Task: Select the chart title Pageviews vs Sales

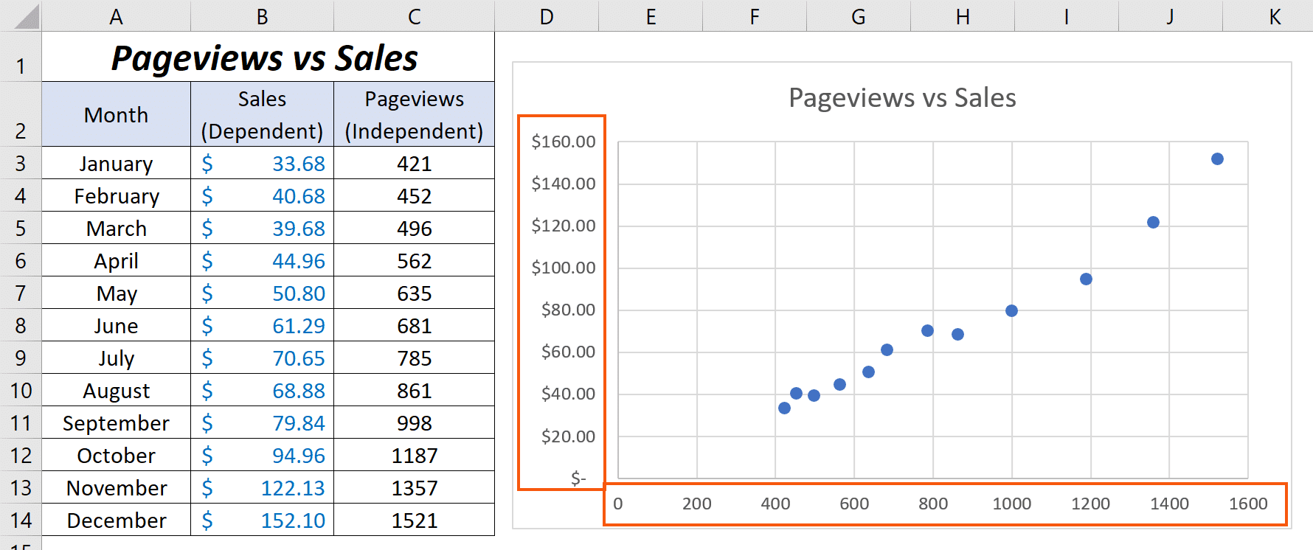Action: pos(902,97)
